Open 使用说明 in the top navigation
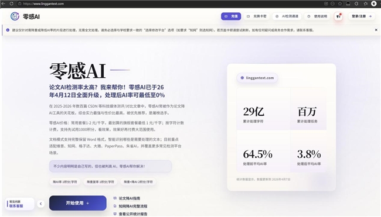Viewport: 381px width, 217px height. 317,16
